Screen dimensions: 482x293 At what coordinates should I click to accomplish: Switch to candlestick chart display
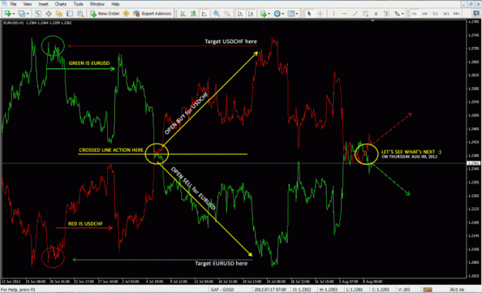(x=194, y=14)
